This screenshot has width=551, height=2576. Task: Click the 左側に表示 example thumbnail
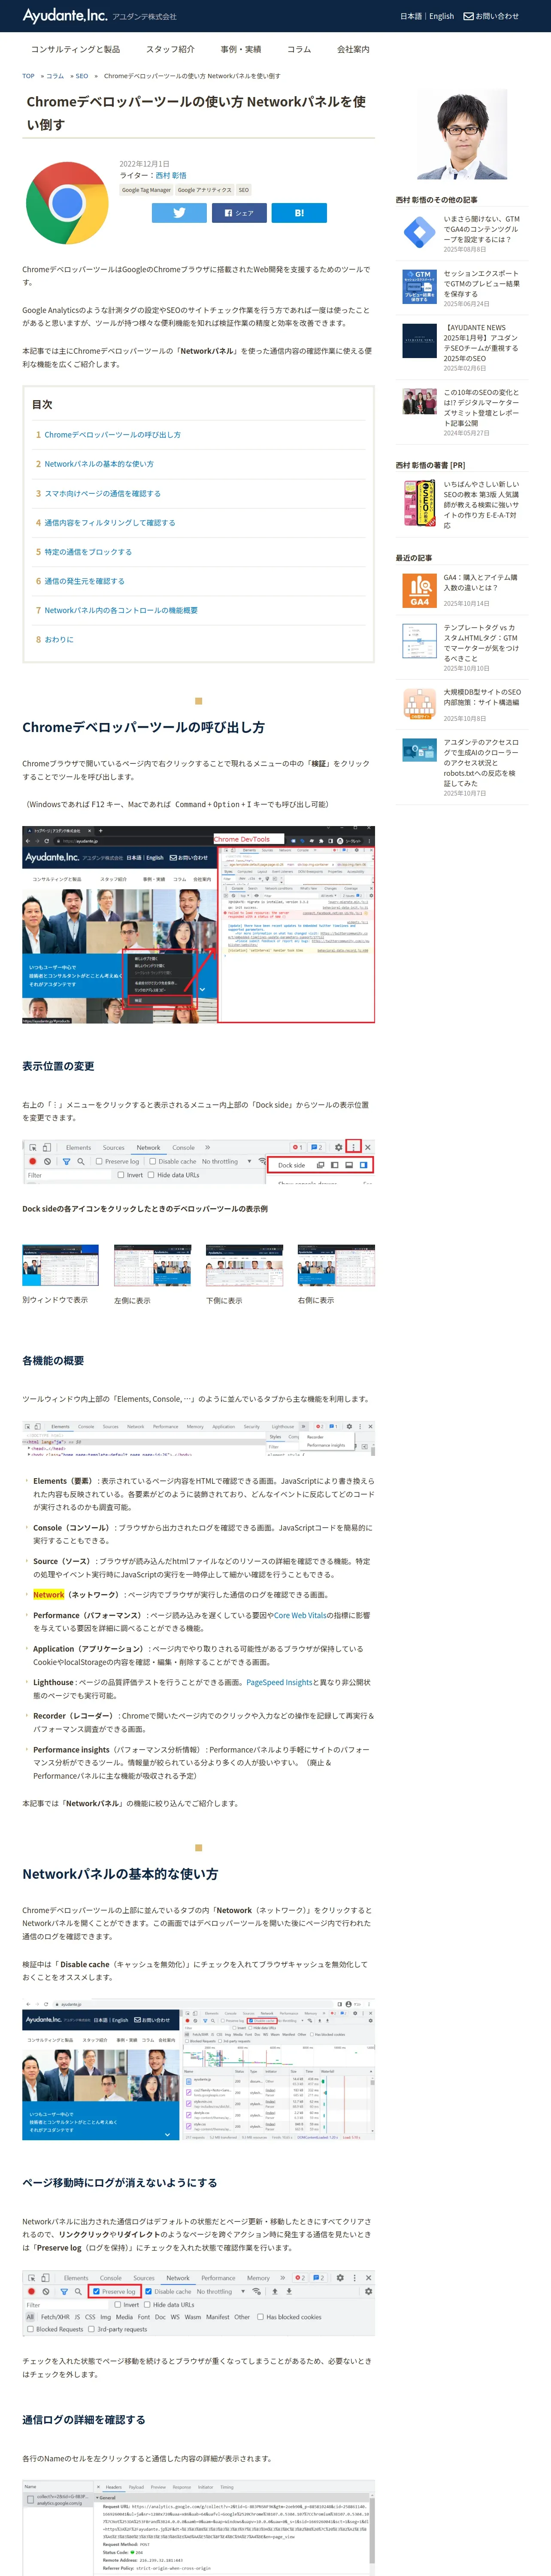(152, 1265)
